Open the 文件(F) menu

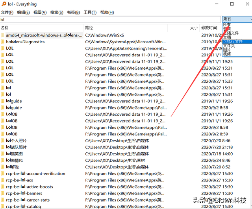[7, 12]
